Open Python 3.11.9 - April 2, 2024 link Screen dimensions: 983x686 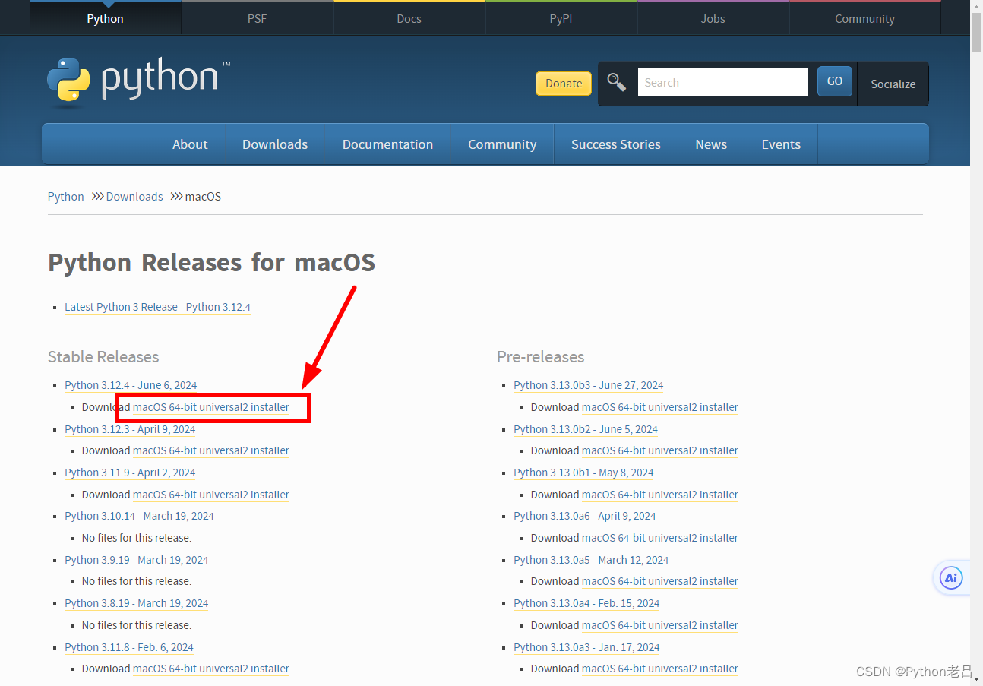click(x=130, y=473)
